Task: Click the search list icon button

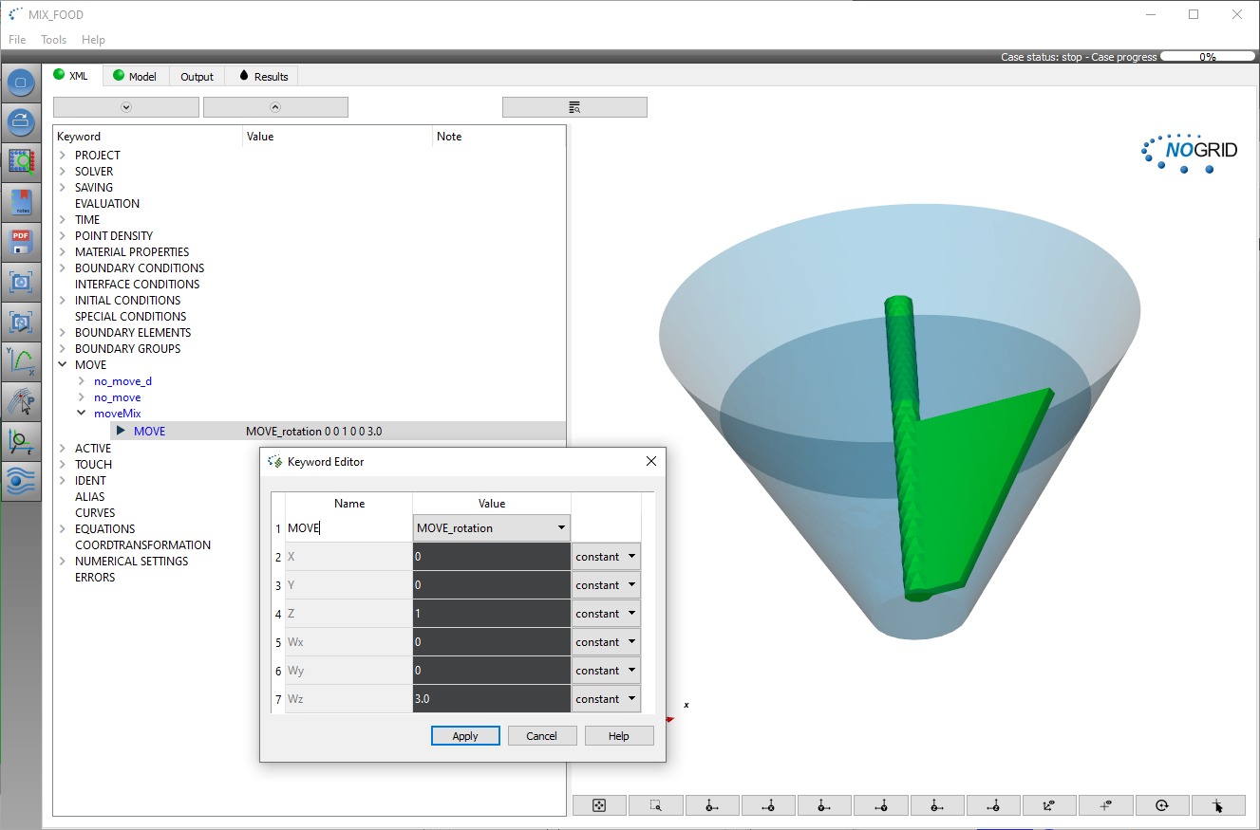Action: click(574, 107)
